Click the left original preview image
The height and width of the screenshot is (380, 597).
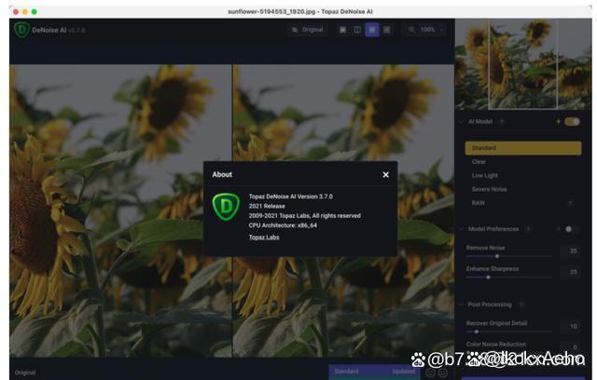[x=120, y=210]
